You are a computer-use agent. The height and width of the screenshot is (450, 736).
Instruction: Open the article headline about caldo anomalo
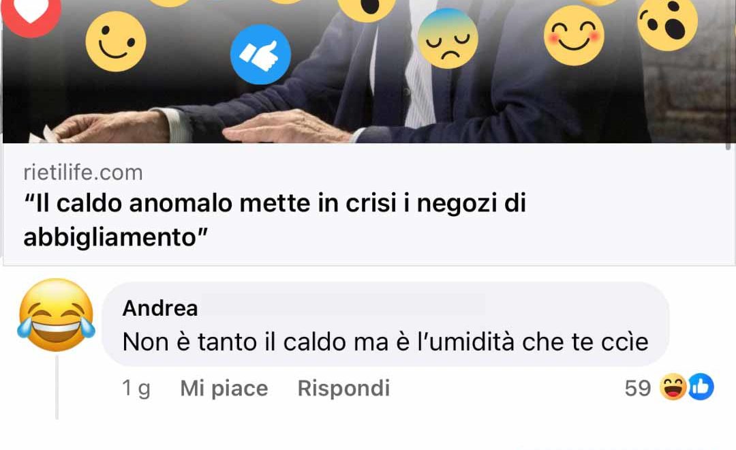pos(275,220)
